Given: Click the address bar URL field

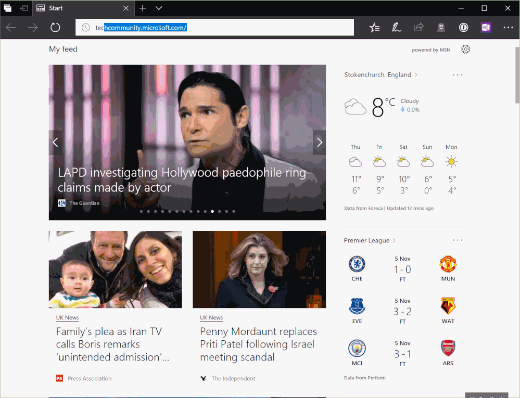Looking at the screenshot, I should tap(214, 28).
